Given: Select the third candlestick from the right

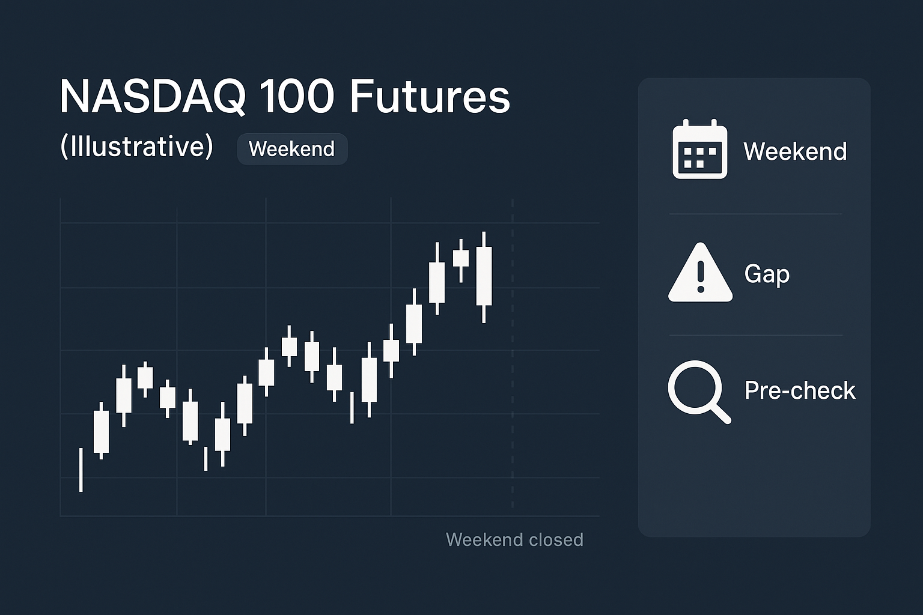Looking at the screenshot, I should click(x=437, y=282).
